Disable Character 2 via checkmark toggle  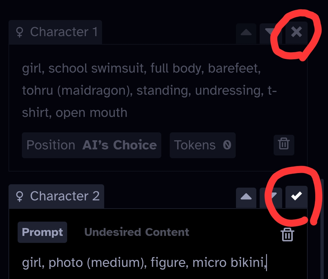tap(296, 196)
